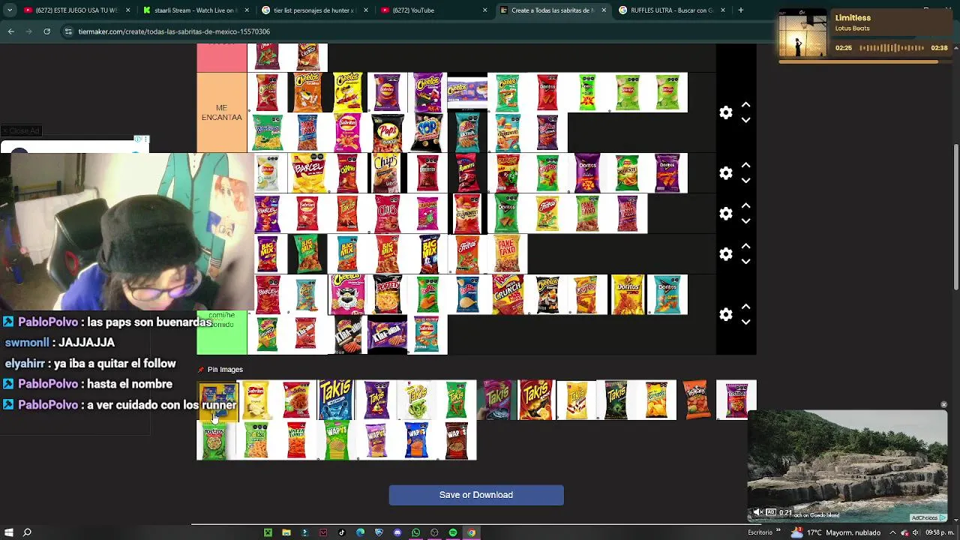
Task: Open settings gear for ME ENCANTAA tier
Action: 725,112
